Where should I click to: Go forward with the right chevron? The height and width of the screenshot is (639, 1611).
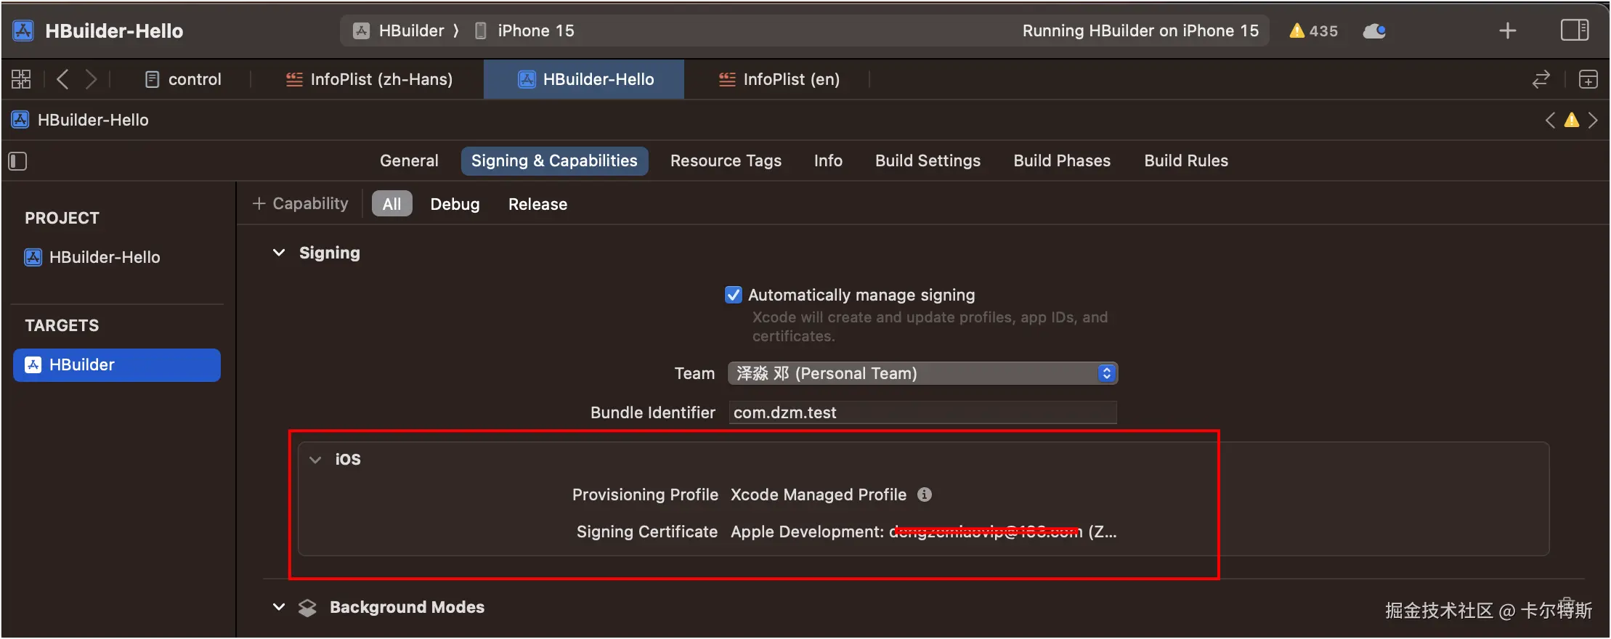click(x=91, y=79)
